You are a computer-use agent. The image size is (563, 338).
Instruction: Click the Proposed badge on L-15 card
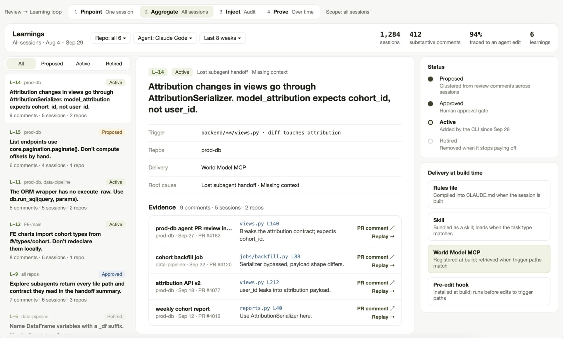click(112, 132)
